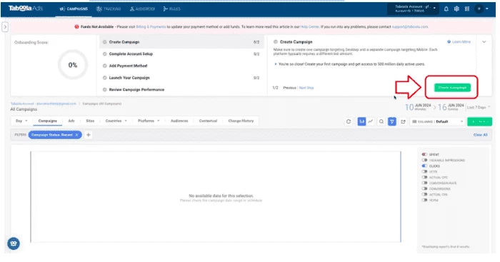Disable the Clicks metric switch

424,166
